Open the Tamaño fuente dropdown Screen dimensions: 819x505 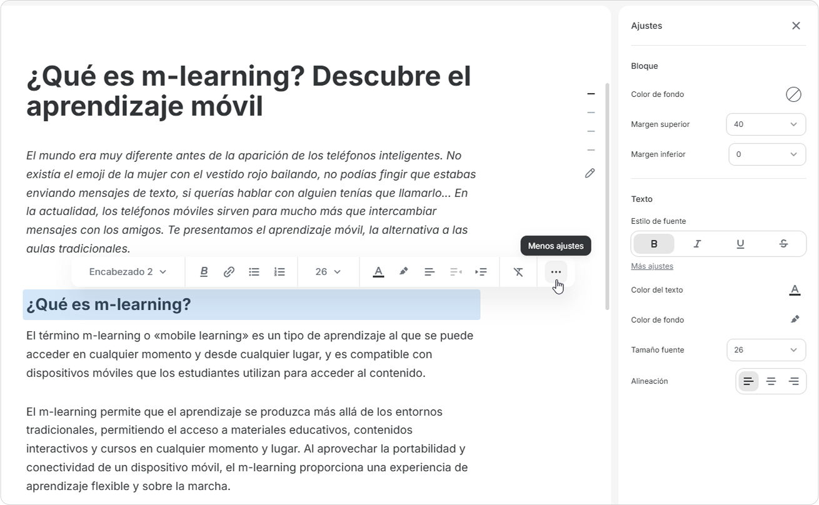point(766,350)
